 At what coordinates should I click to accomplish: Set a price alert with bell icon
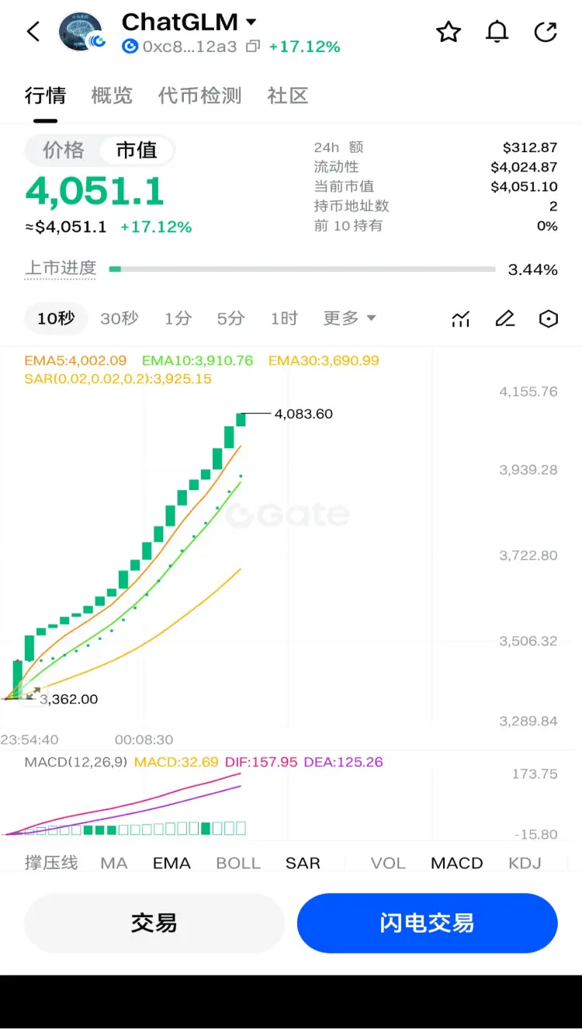[x=497, y=32]
